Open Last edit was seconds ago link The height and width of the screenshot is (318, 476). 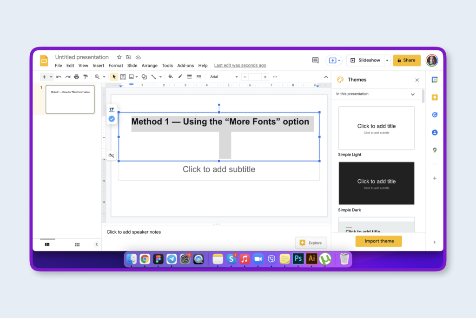pos(240,65)
